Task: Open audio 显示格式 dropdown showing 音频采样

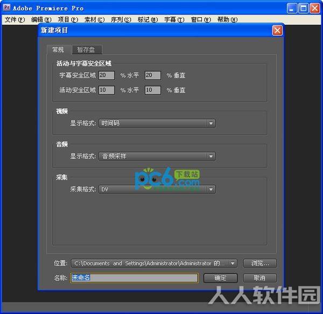Action: [x=157, y=156]
